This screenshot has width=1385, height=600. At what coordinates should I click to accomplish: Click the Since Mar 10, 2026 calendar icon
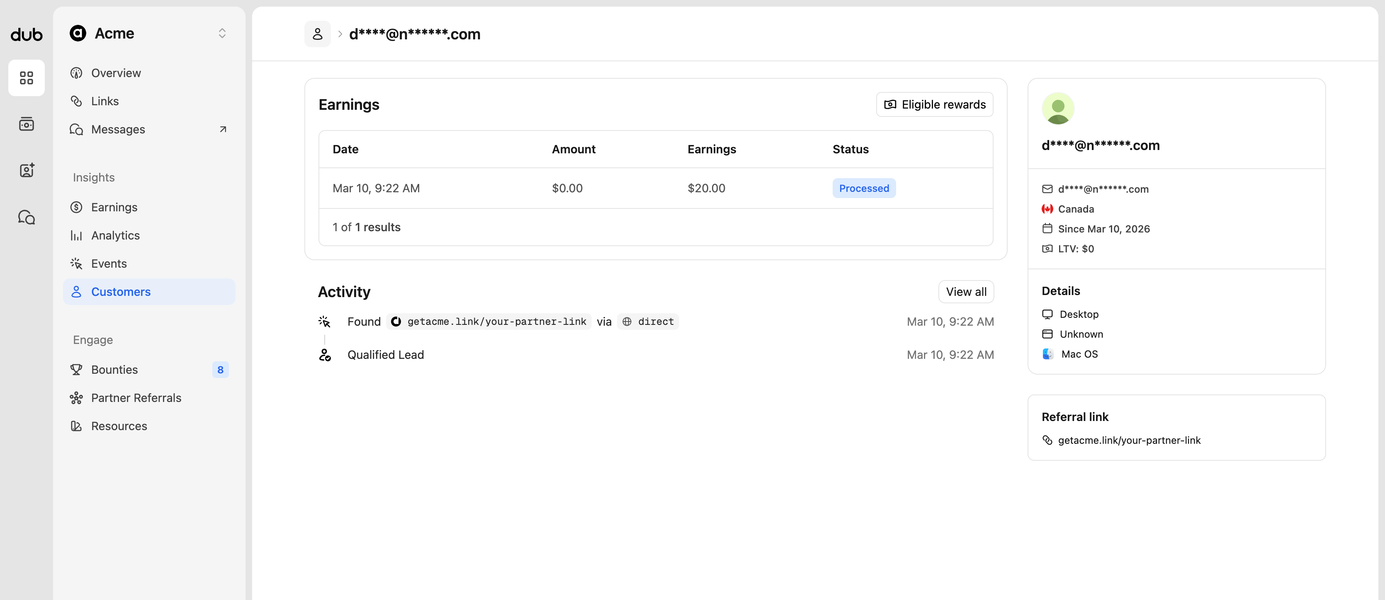[x=1047, y=229]
